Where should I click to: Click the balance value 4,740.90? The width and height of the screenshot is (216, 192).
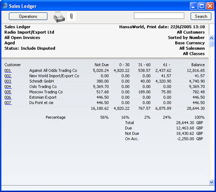pos(197,81)
